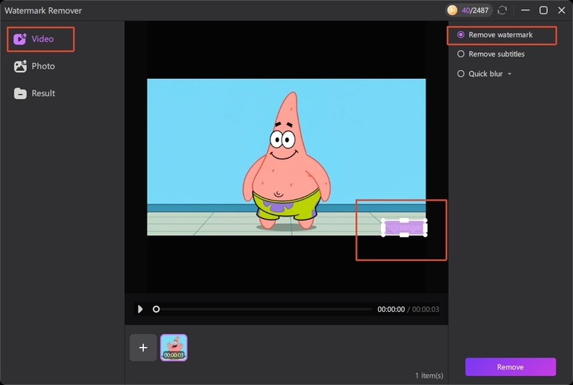This screenshot has height=385, width=573.
Task: Click the purple Remove button
Action: pos(510,367)
